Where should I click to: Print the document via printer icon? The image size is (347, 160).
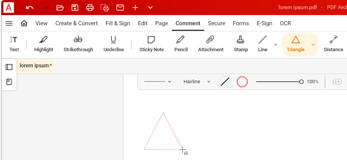(x=90, y=8)
